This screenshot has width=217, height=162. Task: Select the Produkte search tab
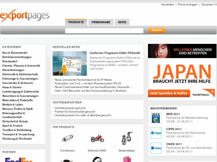coord(76,22)
